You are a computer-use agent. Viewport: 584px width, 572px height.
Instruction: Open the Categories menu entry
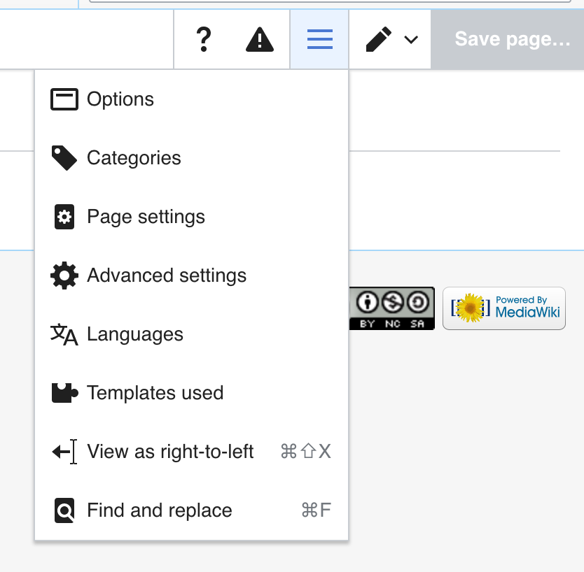[134, 158]
